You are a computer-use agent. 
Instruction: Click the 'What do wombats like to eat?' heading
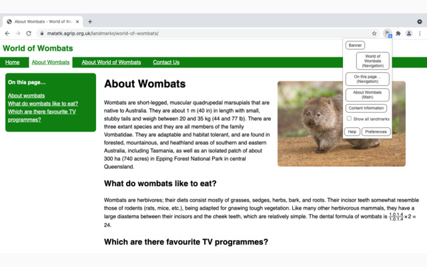coord(160,184)
